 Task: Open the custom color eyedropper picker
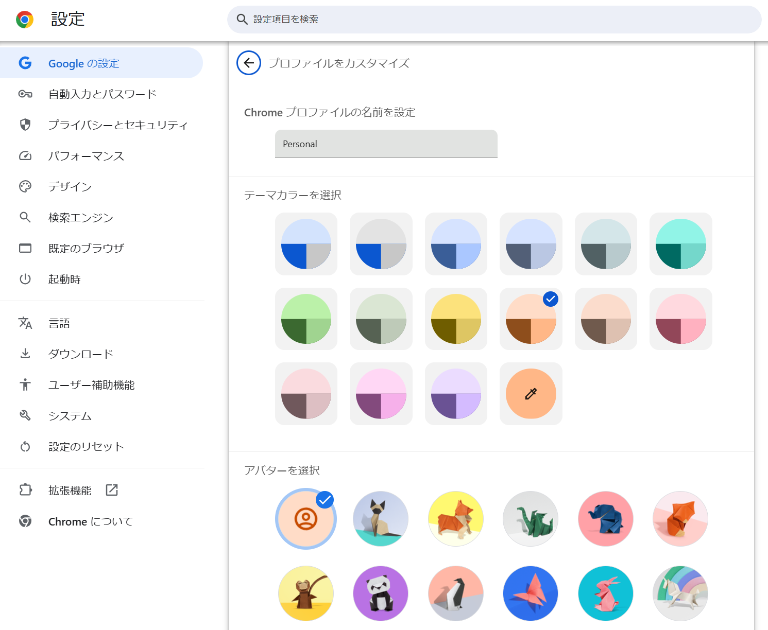pyautogui.click(x=531, y=394)
